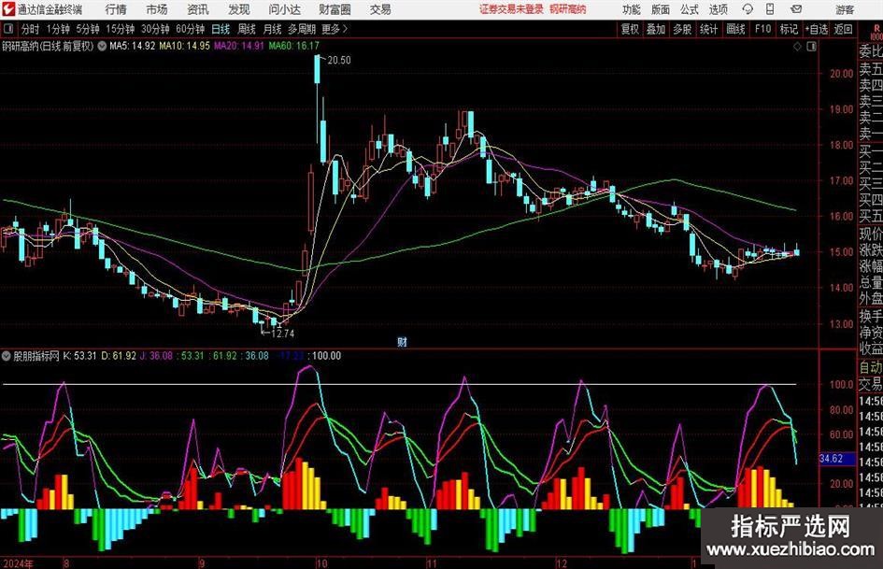Open the 市场 menu

pyautogui.click(x=157, y=9)
